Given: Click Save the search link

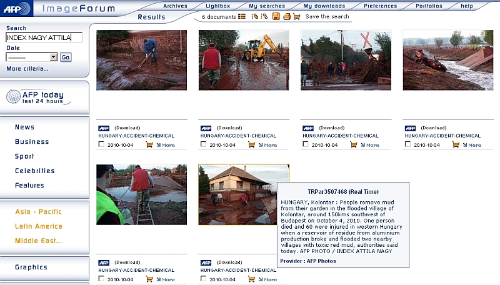Looking at the screenshot, I should point(327,16).
